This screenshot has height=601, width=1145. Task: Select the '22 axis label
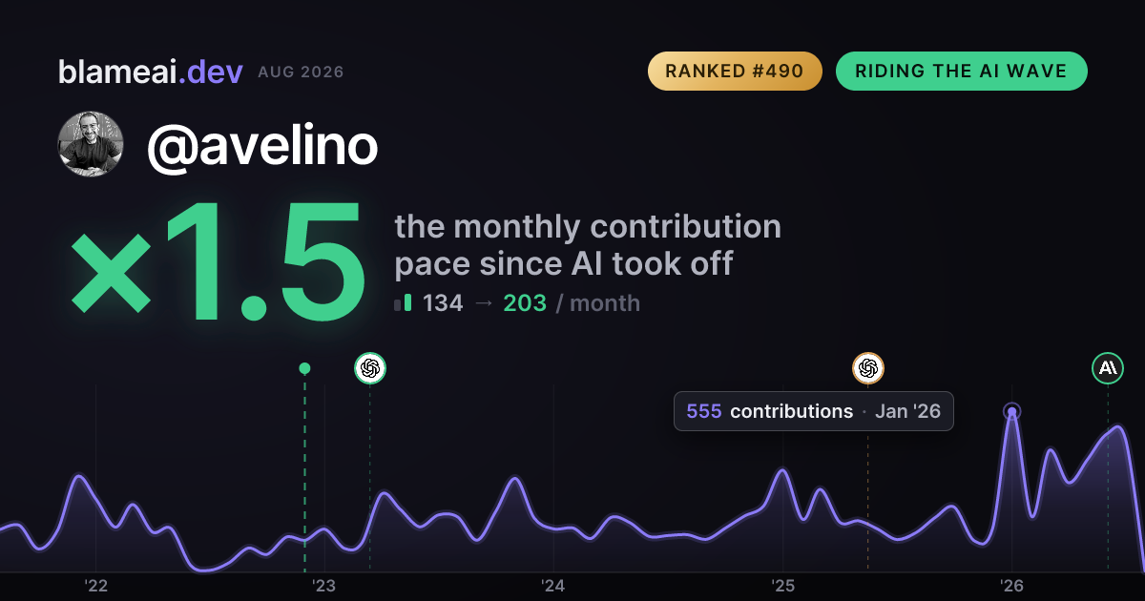pos(95,586)
